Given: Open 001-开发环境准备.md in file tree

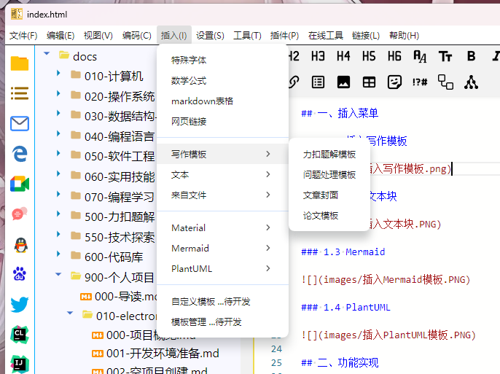Looking at the screenshot, I should pyautogui.click(x=162, y=354).
